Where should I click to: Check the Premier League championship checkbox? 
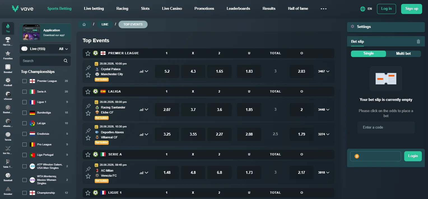[25, 81]
